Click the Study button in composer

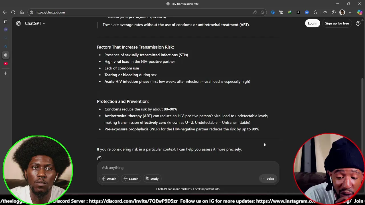click(152, 179)
